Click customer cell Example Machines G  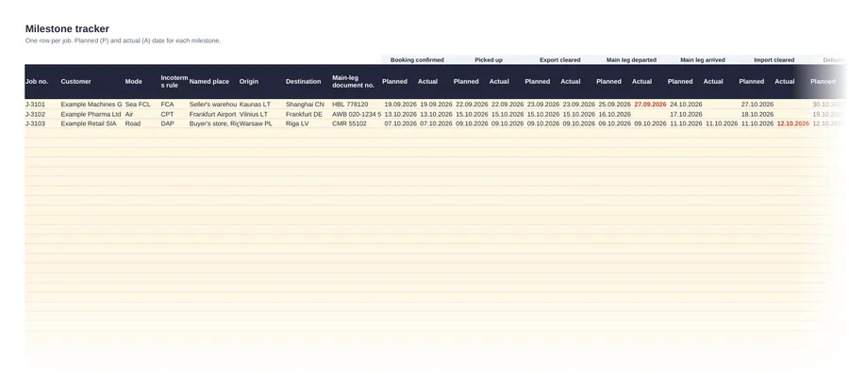click(92, 105)
